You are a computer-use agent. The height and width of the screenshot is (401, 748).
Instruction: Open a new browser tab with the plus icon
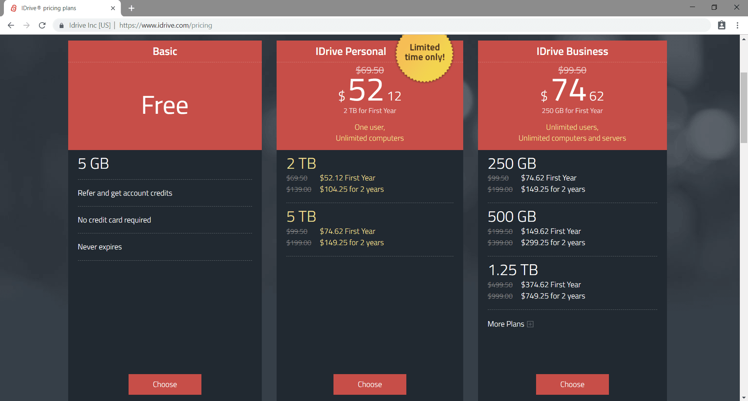tap(131, 8)
